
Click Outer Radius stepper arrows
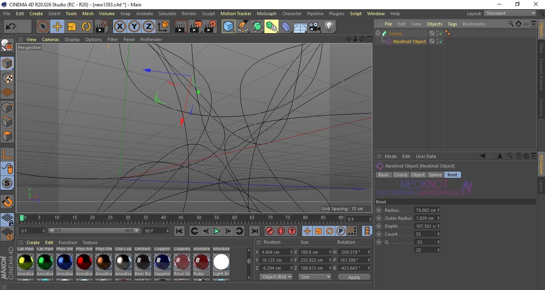tap(438, 218)
